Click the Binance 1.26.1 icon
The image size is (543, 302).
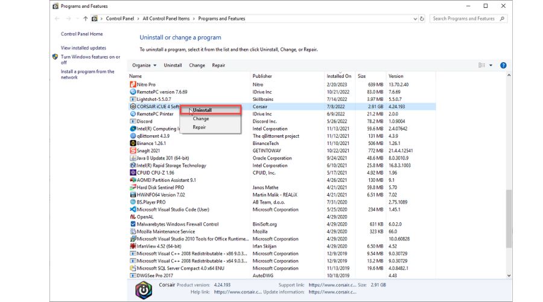point(133,143)
